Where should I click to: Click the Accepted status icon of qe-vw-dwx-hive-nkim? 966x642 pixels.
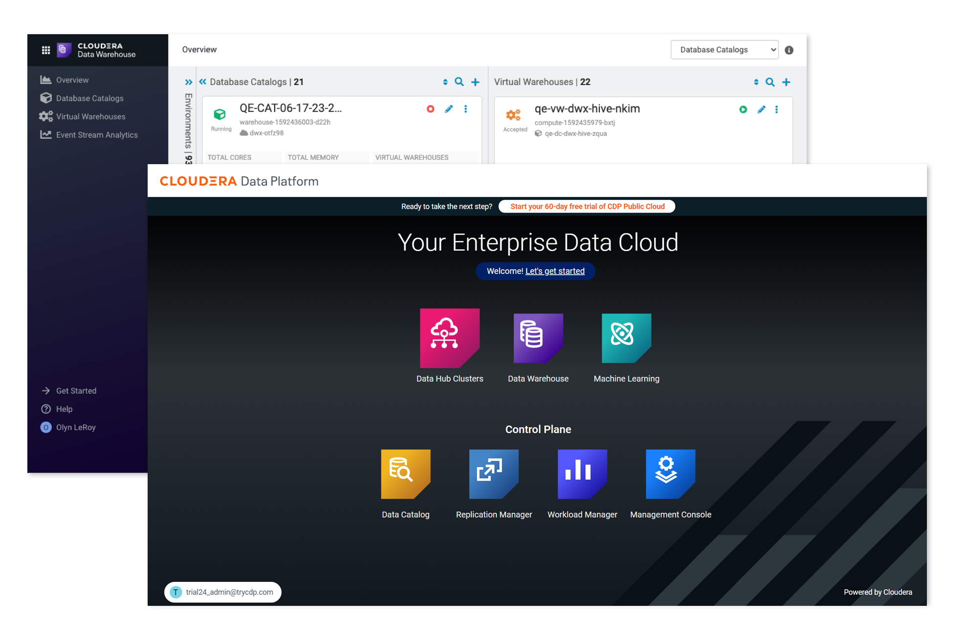513,115
